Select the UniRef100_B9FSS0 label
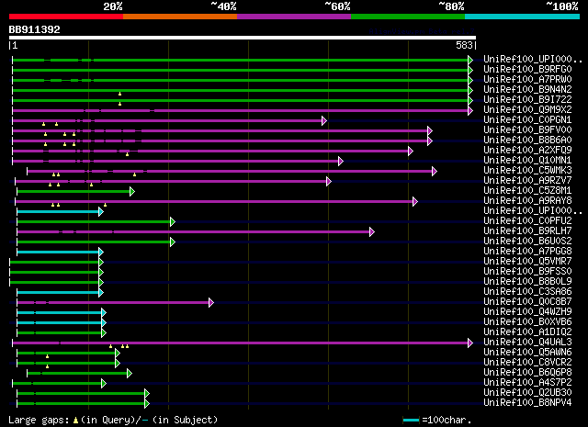Viewport: 588px width, 427px height. click(527, 272)
